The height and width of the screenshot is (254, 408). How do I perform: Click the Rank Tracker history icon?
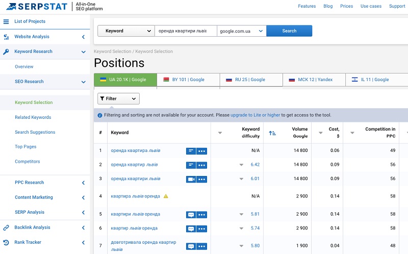[x=6, y=243]
